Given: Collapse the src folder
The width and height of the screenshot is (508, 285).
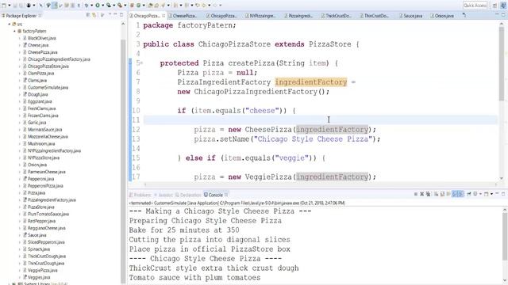Looking at the screenshot, I should [x=10, y=25].
